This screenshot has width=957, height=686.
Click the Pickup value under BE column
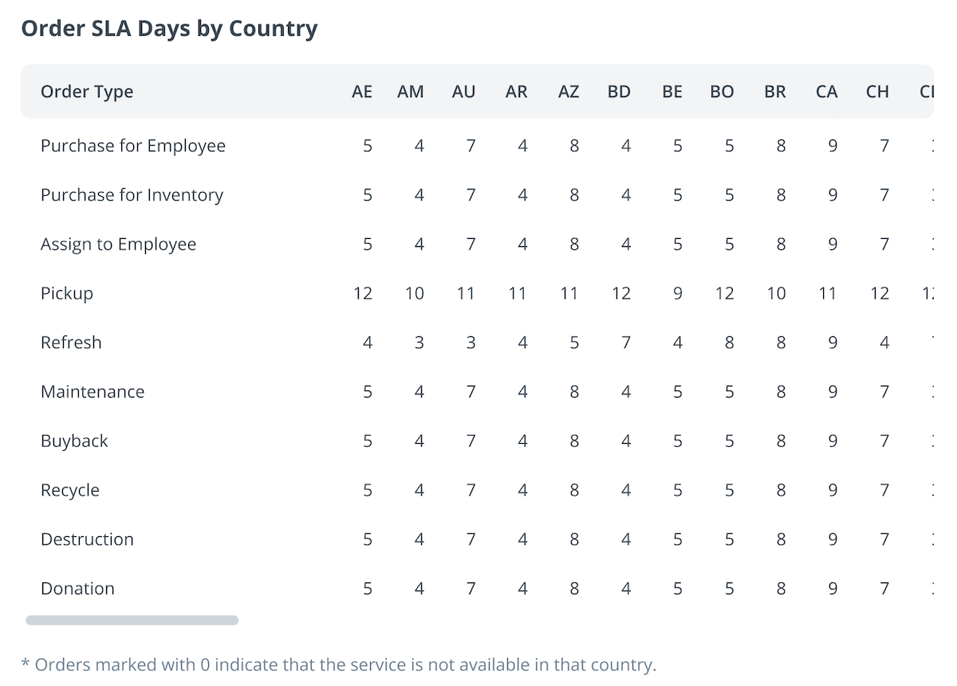[x=677, y=293]
